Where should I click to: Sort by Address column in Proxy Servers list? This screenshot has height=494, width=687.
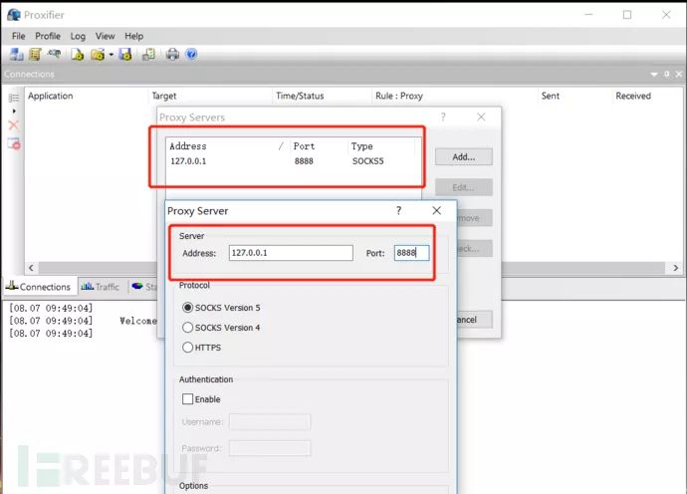[x=226, y=146]
